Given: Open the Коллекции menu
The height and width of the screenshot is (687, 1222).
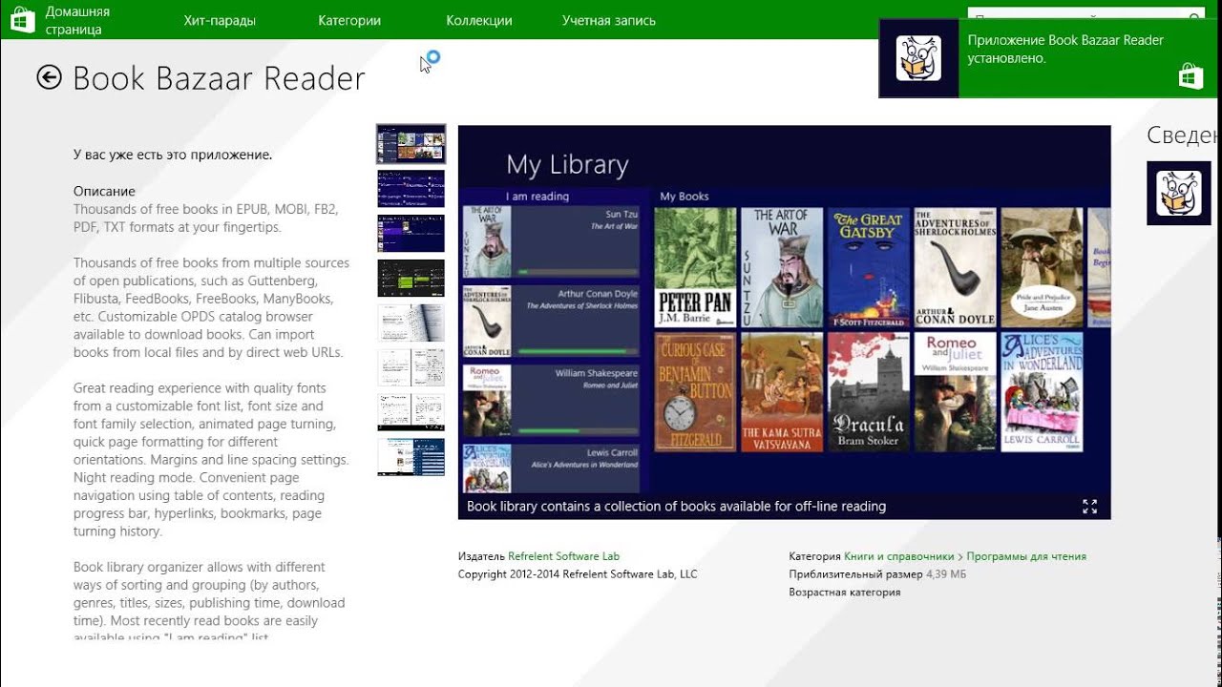Looking at the screenshot, I should (479, 20).
